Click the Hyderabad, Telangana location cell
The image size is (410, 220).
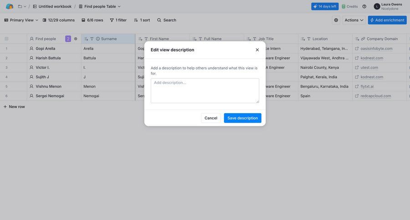coord(325,49)
